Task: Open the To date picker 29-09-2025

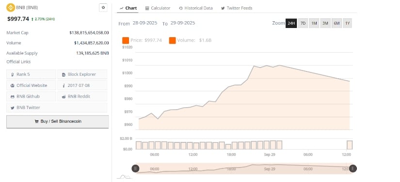Action: [183, 23]
